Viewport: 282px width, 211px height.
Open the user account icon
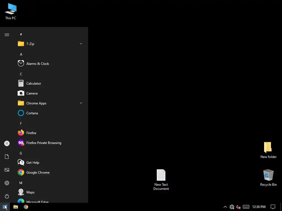click(x=7, y=143)
